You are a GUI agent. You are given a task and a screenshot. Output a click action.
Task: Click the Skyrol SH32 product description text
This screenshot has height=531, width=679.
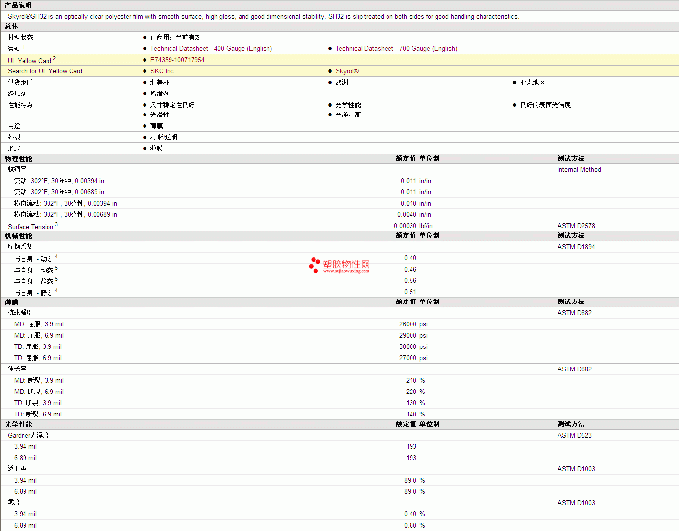pyautogui.click(x=264, y=16)
